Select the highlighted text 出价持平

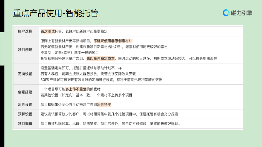tap(104, 105)
